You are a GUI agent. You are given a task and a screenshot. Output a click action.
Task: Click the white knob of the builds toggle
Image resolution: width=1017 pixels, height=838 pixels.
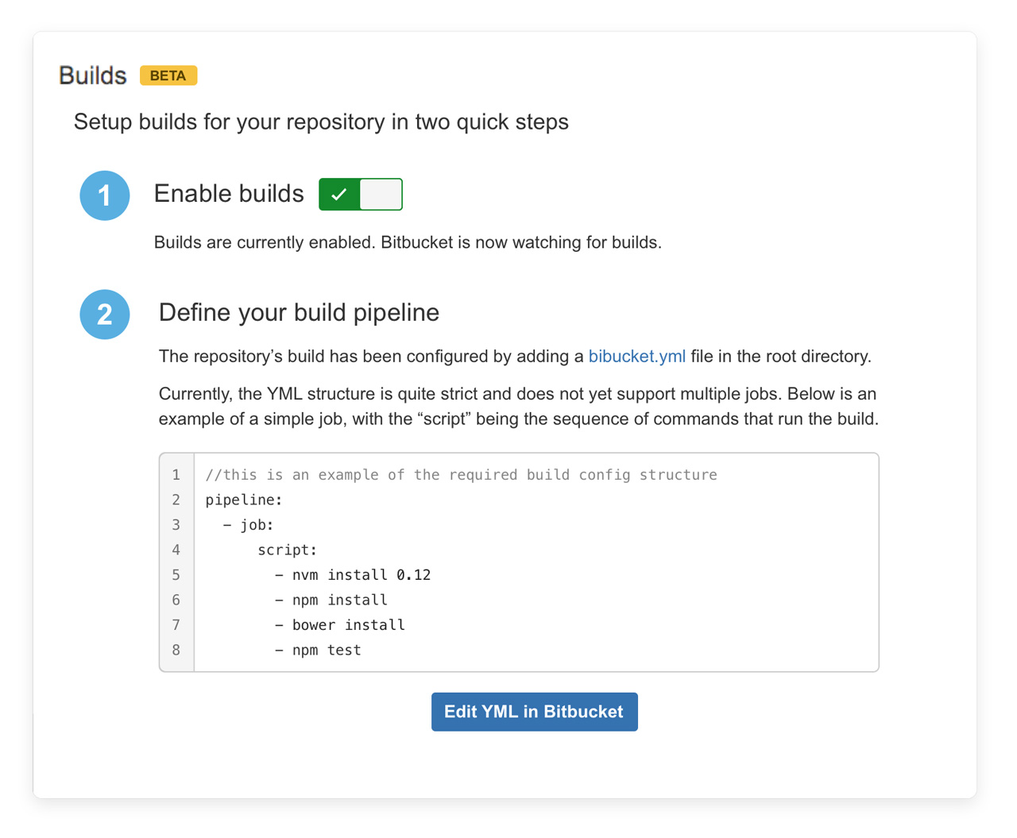click(x=381, y=195)
